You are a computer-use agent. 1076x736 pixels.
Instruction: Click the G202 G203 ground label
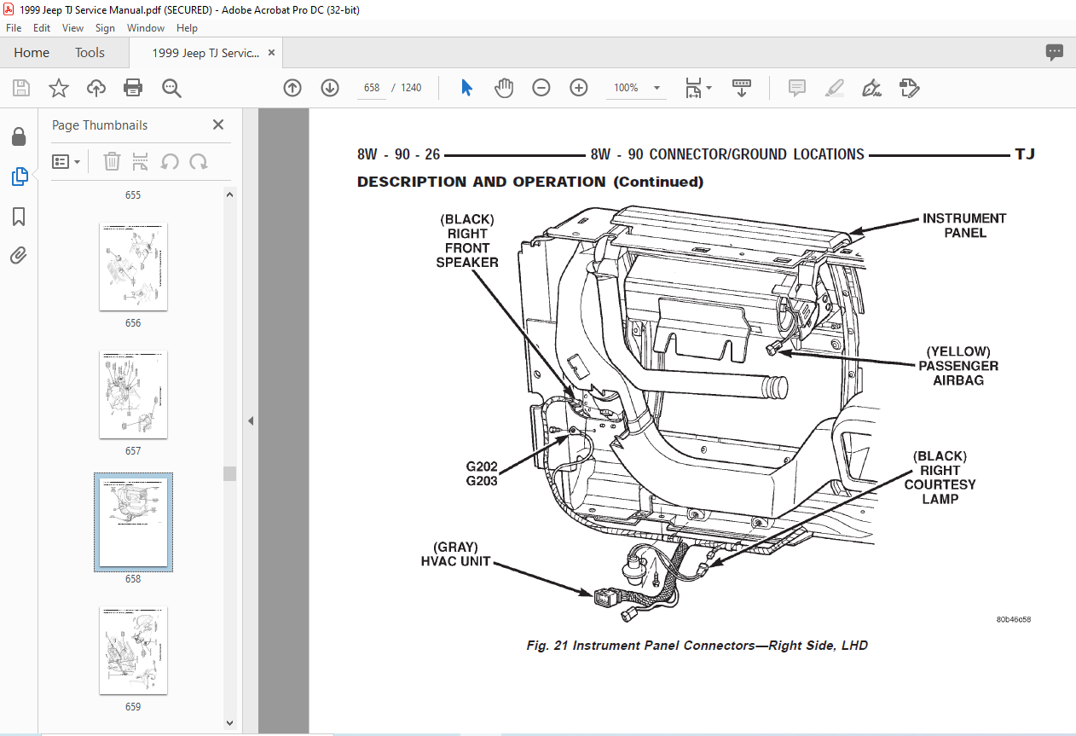(x=482, y=474)
